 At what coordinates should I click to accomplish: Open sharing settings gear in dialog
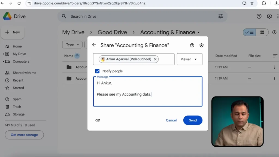(201, 45)
